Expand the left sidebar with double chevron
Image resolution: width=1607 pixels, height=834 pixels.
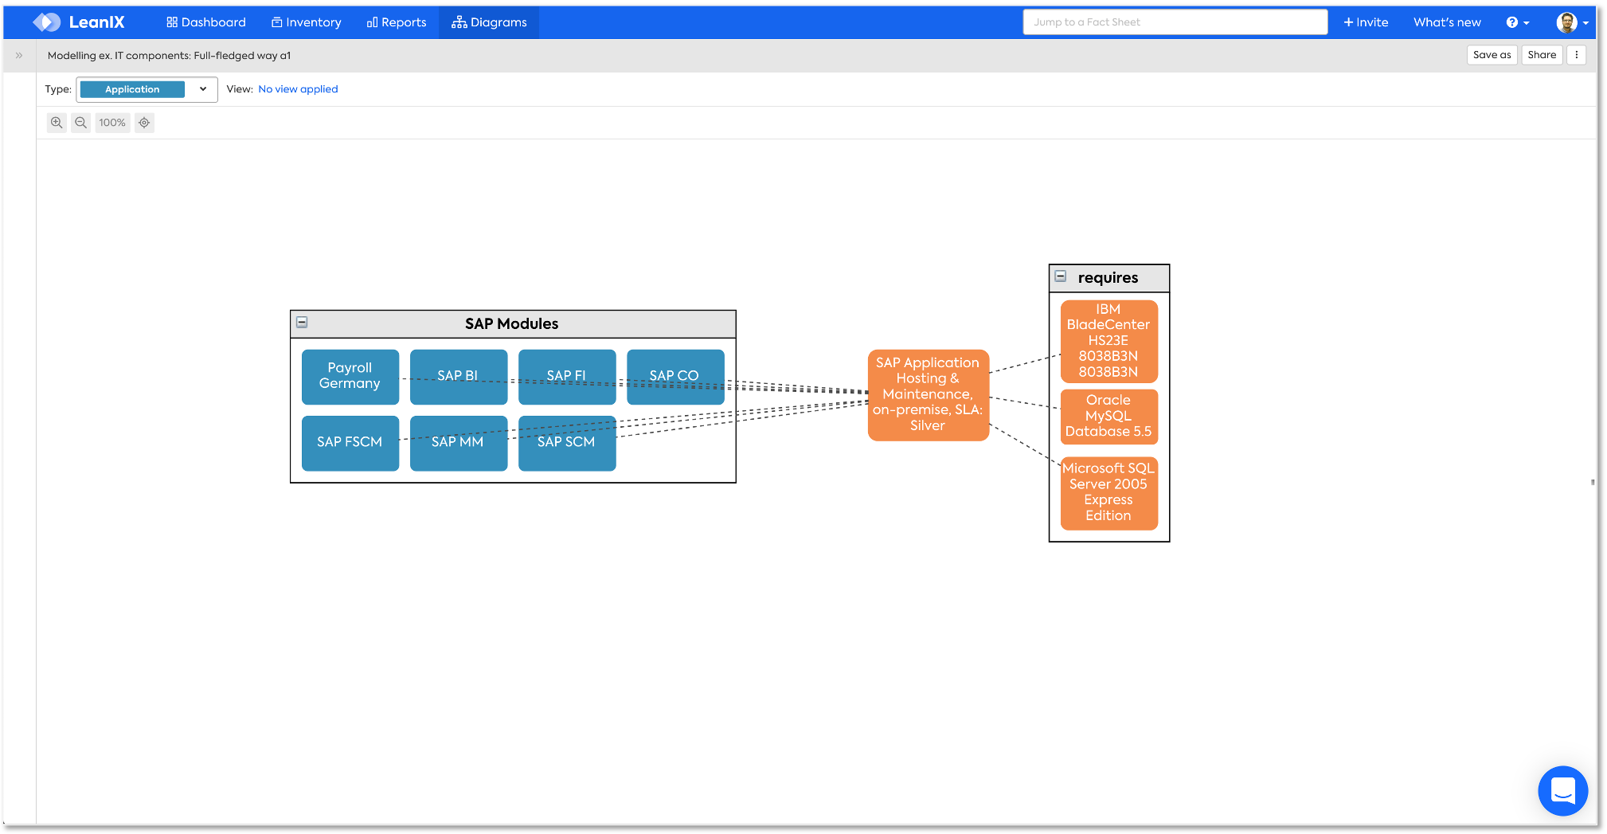[x=19, y=56]
